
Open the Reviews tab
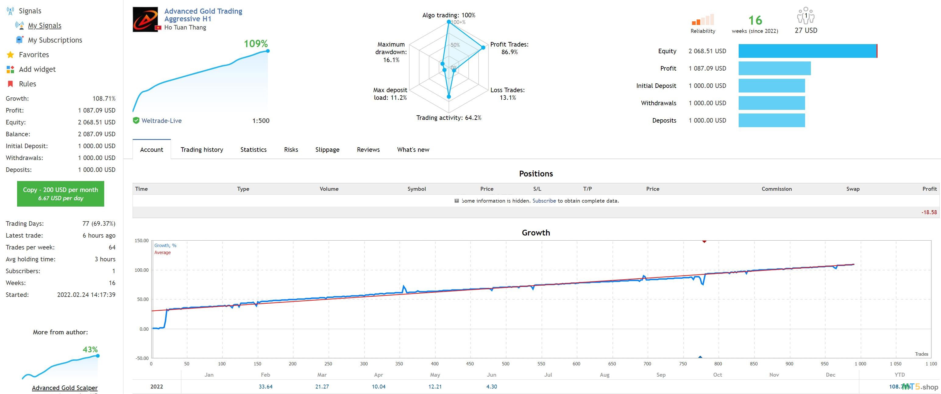[368, 149]
